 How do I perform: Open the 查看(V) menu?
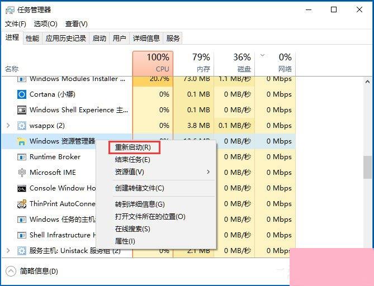(77, 24)
